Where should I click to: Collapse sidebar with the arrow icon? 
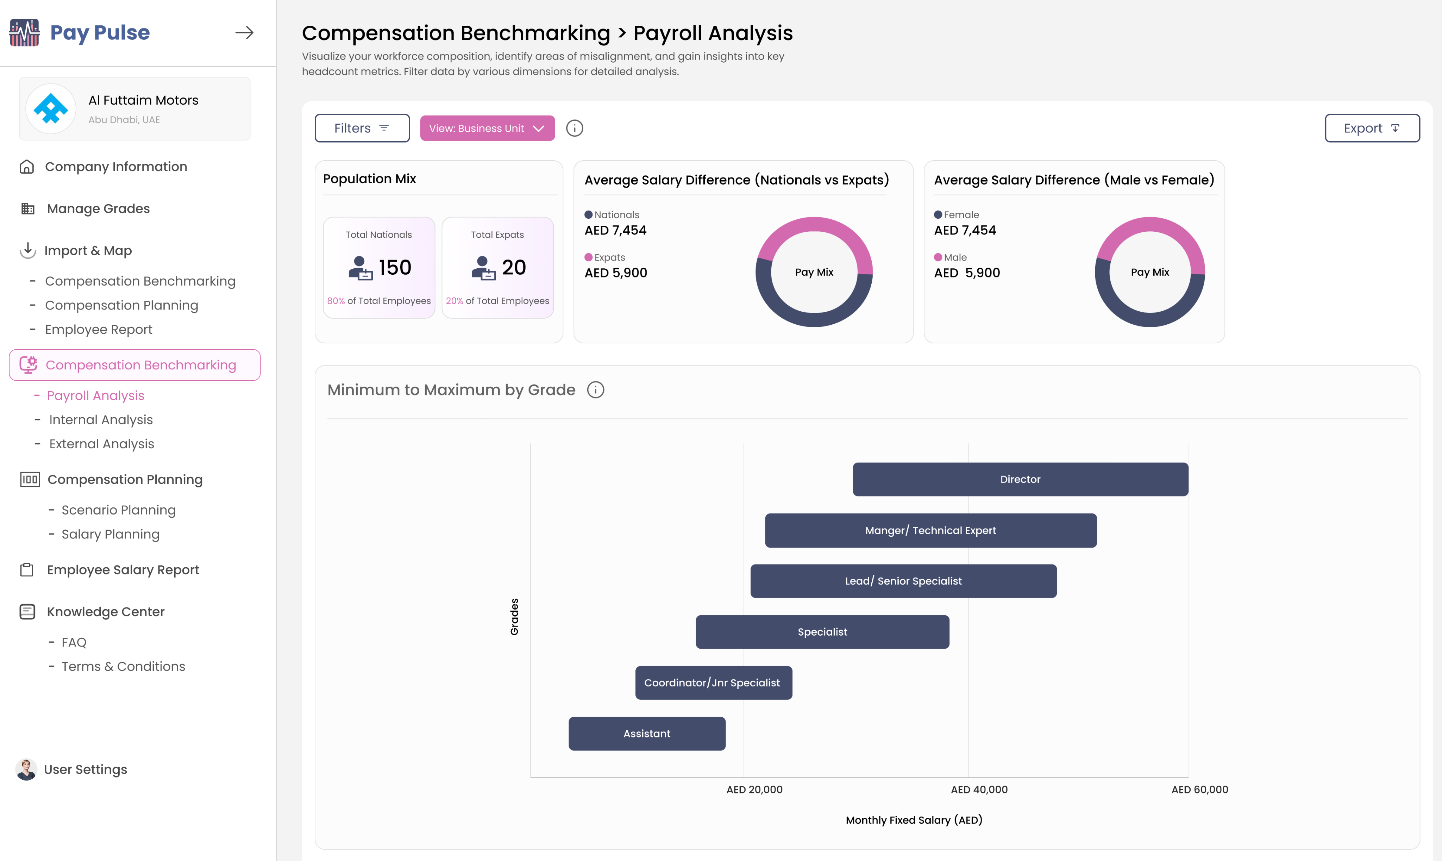(244, 32)
